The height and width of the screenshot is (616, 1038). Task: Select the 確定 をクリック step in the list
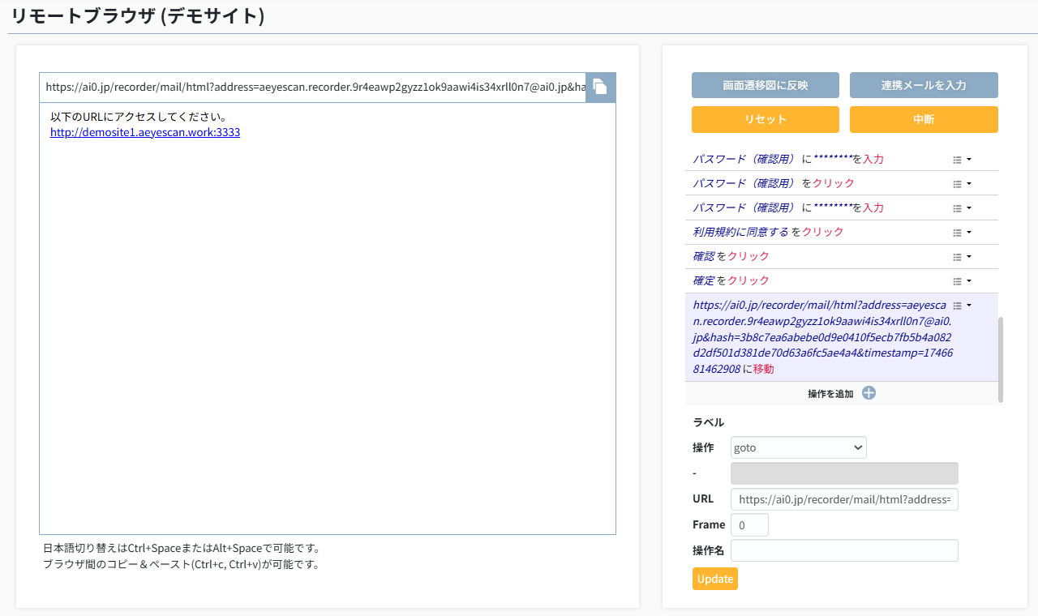pos(731,280)
